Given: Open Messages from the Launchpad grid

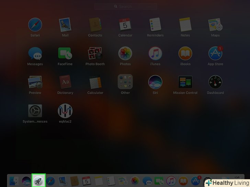Looking at the screenshot, I should pyautogui.click(x=35, y=53).
